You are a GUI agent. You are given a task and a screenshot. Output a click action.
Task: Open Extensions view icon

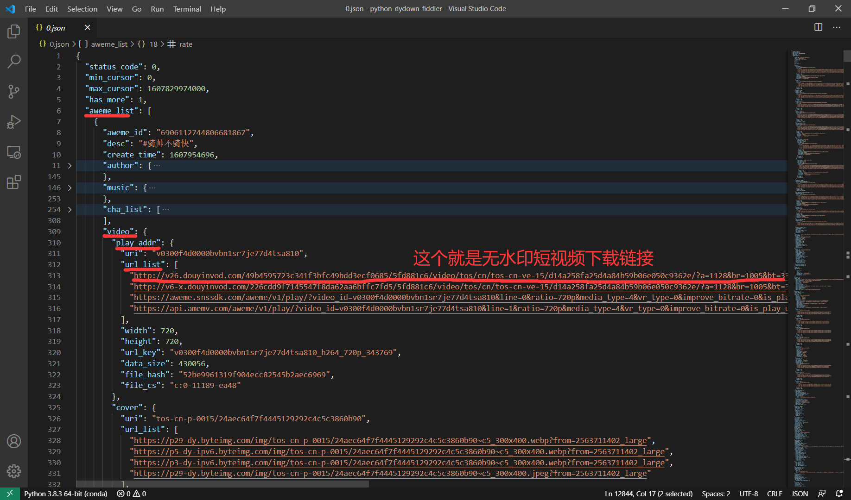(14, 182)
